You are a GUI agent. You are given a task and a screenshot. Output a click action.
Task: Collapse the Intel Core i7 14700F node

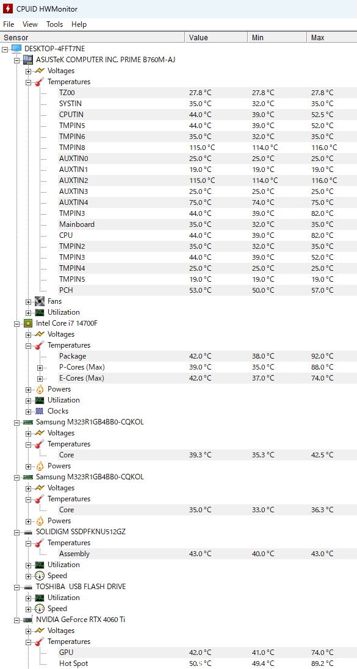point(16,323)
